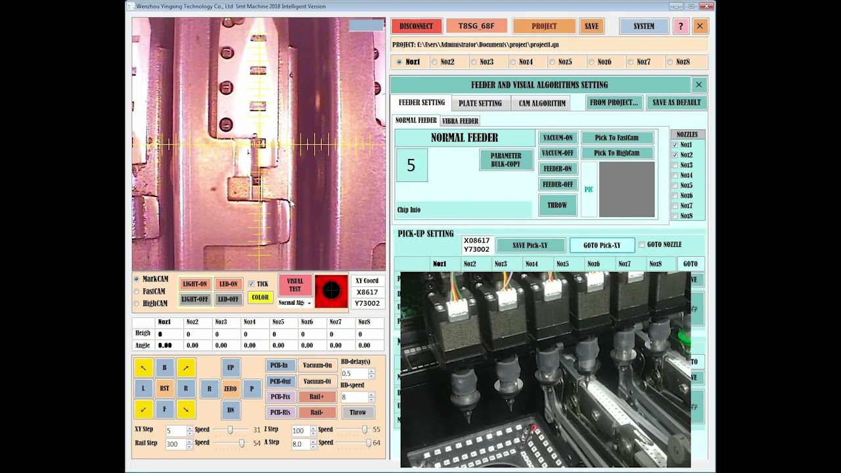Screen dimensions: 841x473
Task: Select the MarkCAM radio button
Action: click(x=137, y=279)
